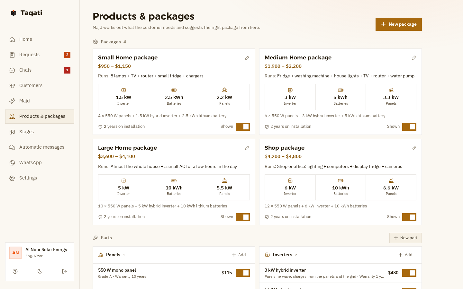
Task: Switch to dark mode with moon icon
Action: [40, 271]
